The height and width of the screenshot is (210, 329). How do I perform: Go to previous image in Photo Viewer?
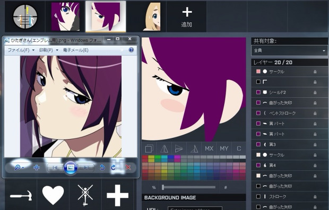pyautogui.click(x=55, y=168)
